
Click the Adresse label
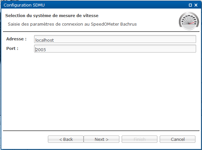(x=16, y=39)
